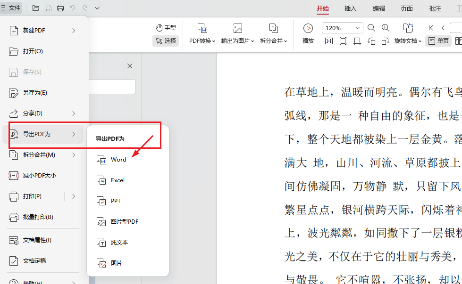Select the Hand tool (手型)
This screenshot has height=284, width=462.
[165, 27]
